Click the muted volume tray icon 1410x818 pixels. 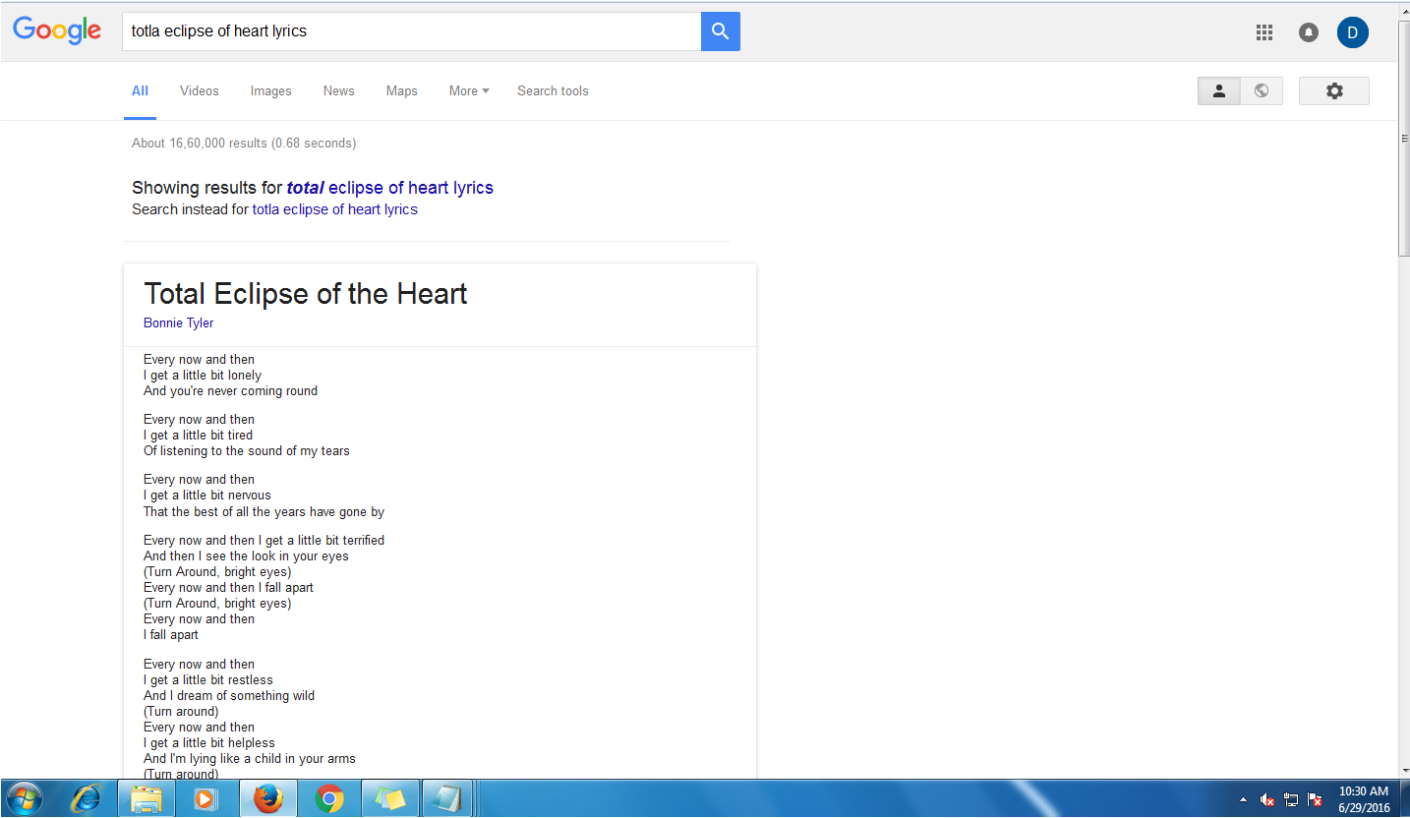pos(1267,799)
